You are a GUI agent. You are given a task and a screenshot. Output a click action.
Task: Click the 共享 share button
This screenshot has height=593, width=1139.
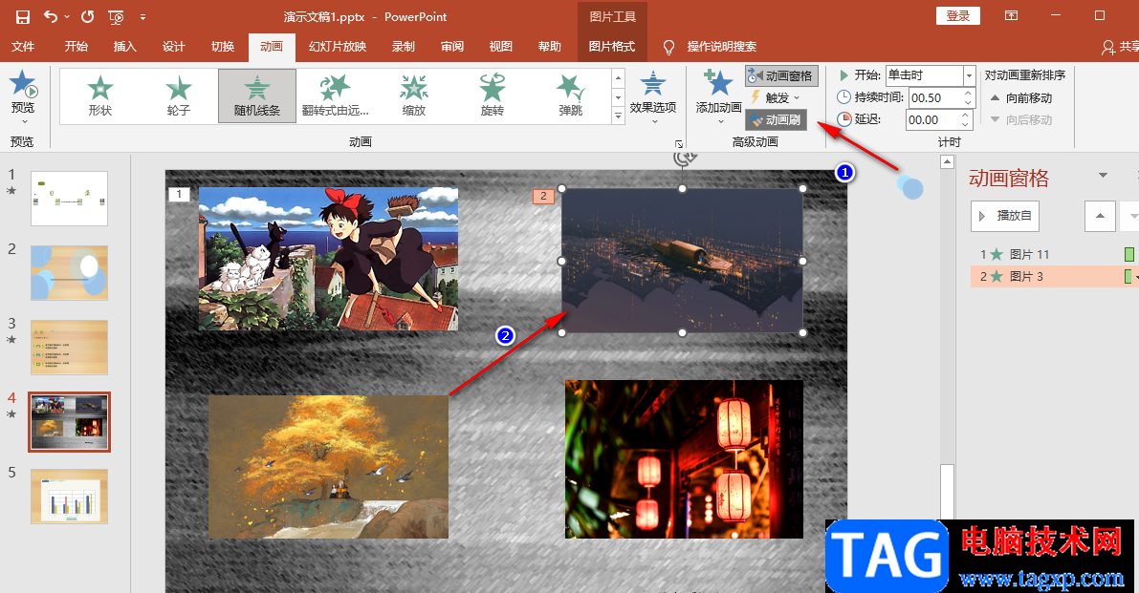point(1120,47)
